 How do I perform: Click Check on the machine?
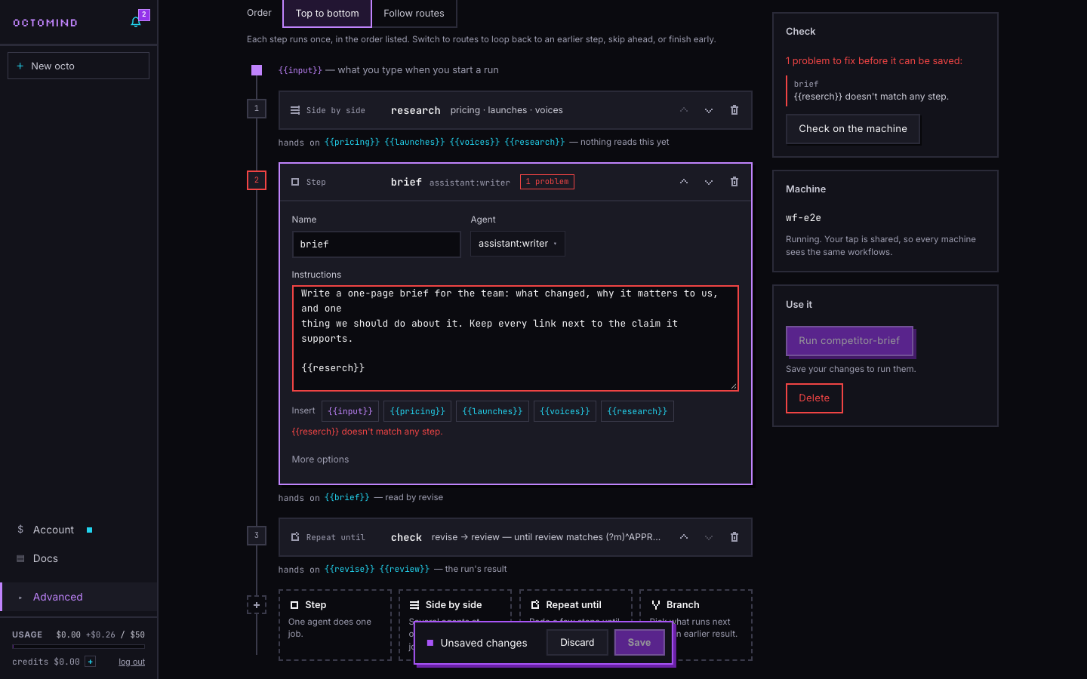pos(853,129)
